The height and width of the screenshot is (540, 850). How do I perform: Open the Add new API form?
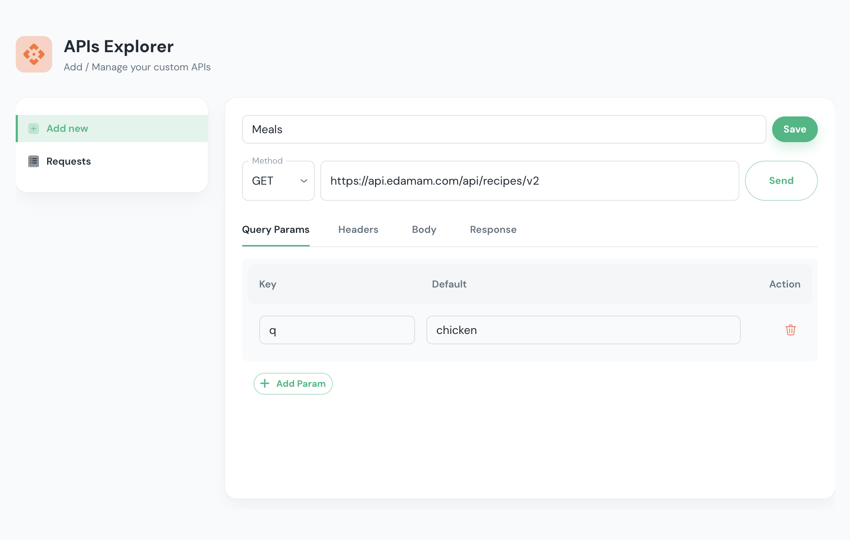click(x=67, y=128)
